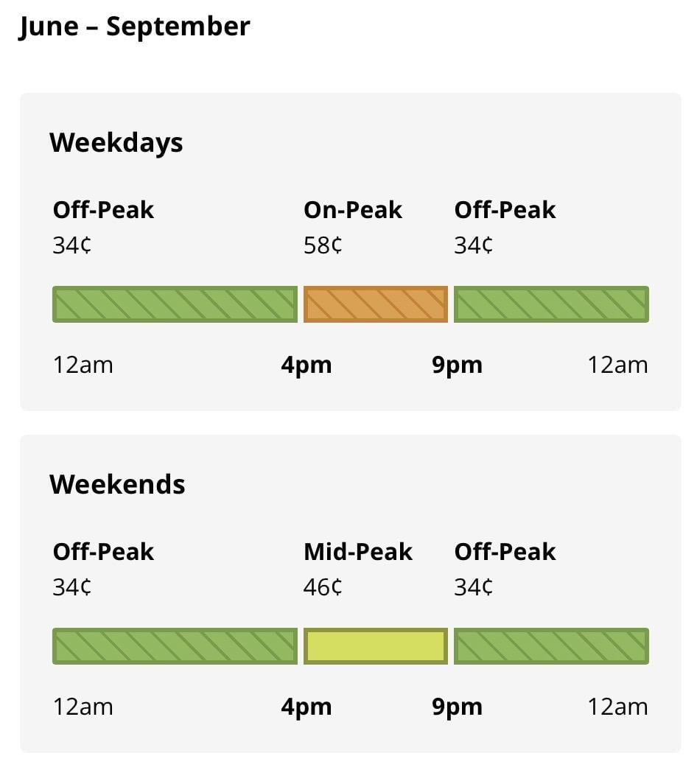Click the weekend 4pm time marker
The image size is (697, 770).
307,707
